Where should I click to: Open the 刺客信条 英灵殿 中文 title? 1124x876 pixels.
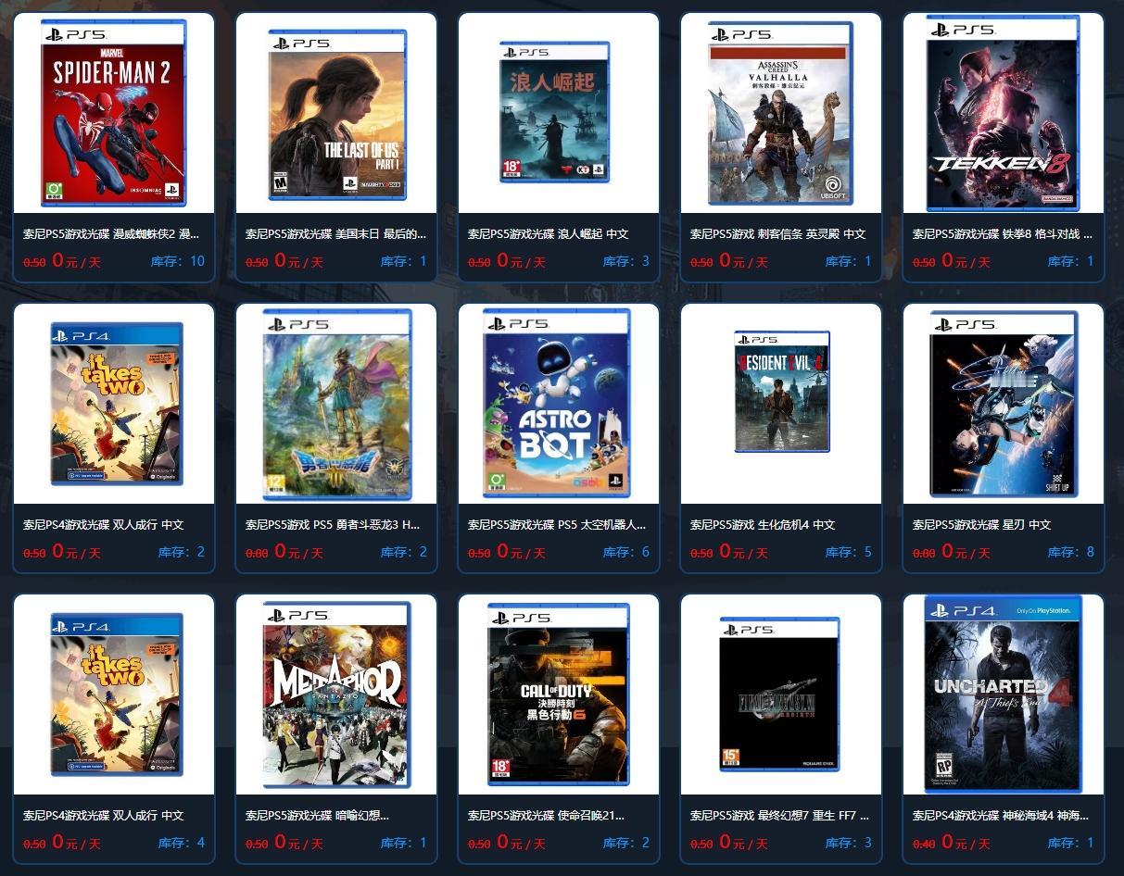[778, 234]
